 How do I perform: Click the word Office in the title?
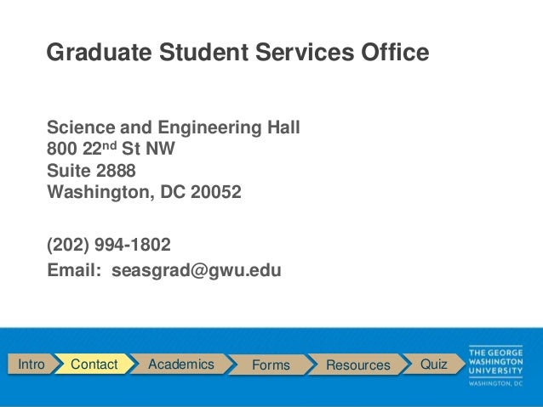[395, 52]
